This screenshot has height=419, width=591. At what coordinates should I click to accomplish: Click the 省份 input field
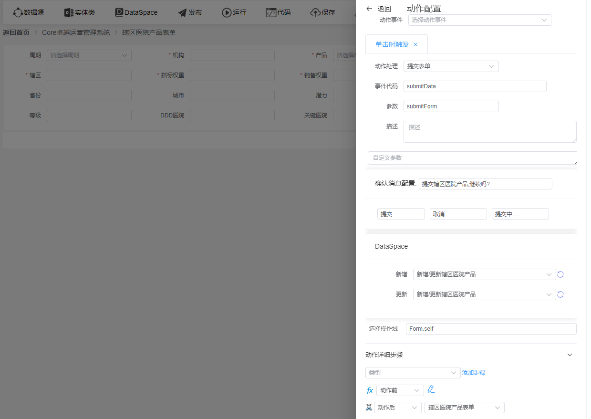(x=89, y=95)
